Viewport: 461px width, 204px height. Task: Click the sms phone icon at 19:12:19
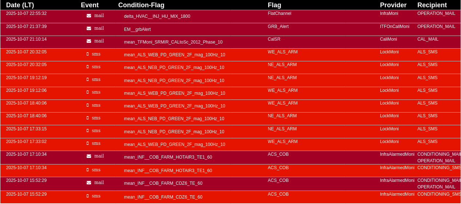(x=88, y=79)
